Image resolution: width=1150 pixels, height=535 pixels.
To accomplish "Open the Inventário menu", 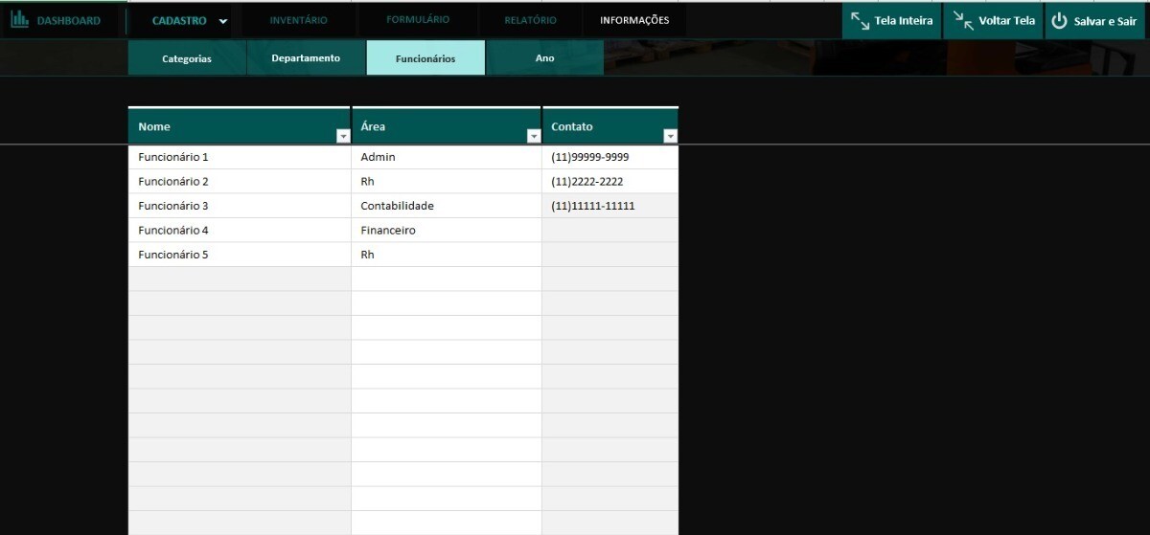I will [x=298, y=20].
